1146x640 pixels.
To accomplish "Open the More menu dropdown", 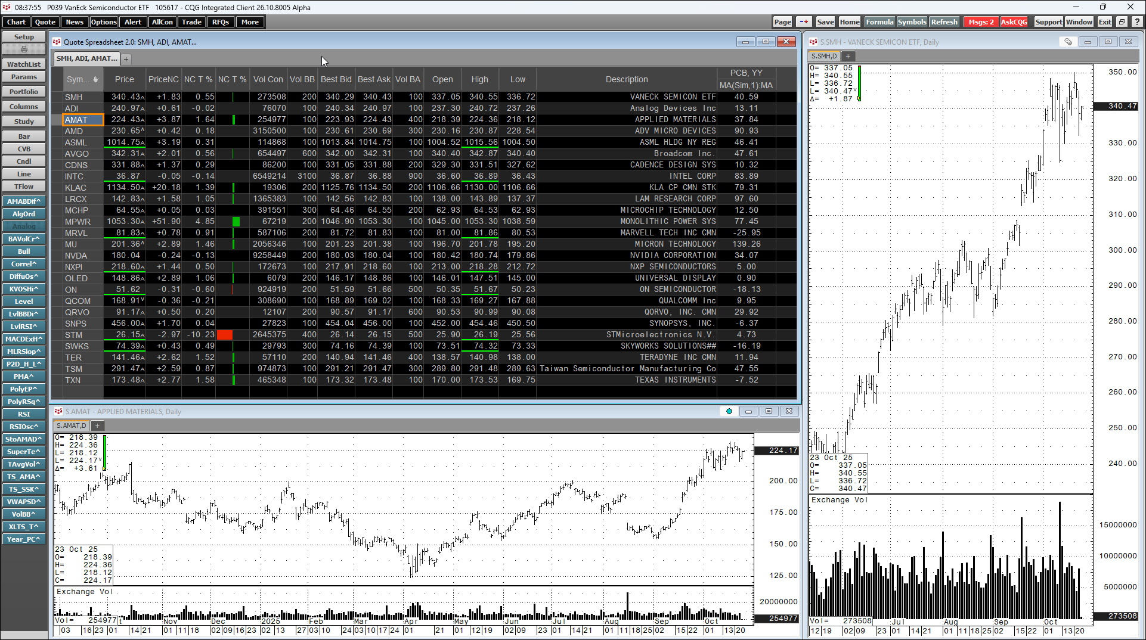I will tap(250, 22).
